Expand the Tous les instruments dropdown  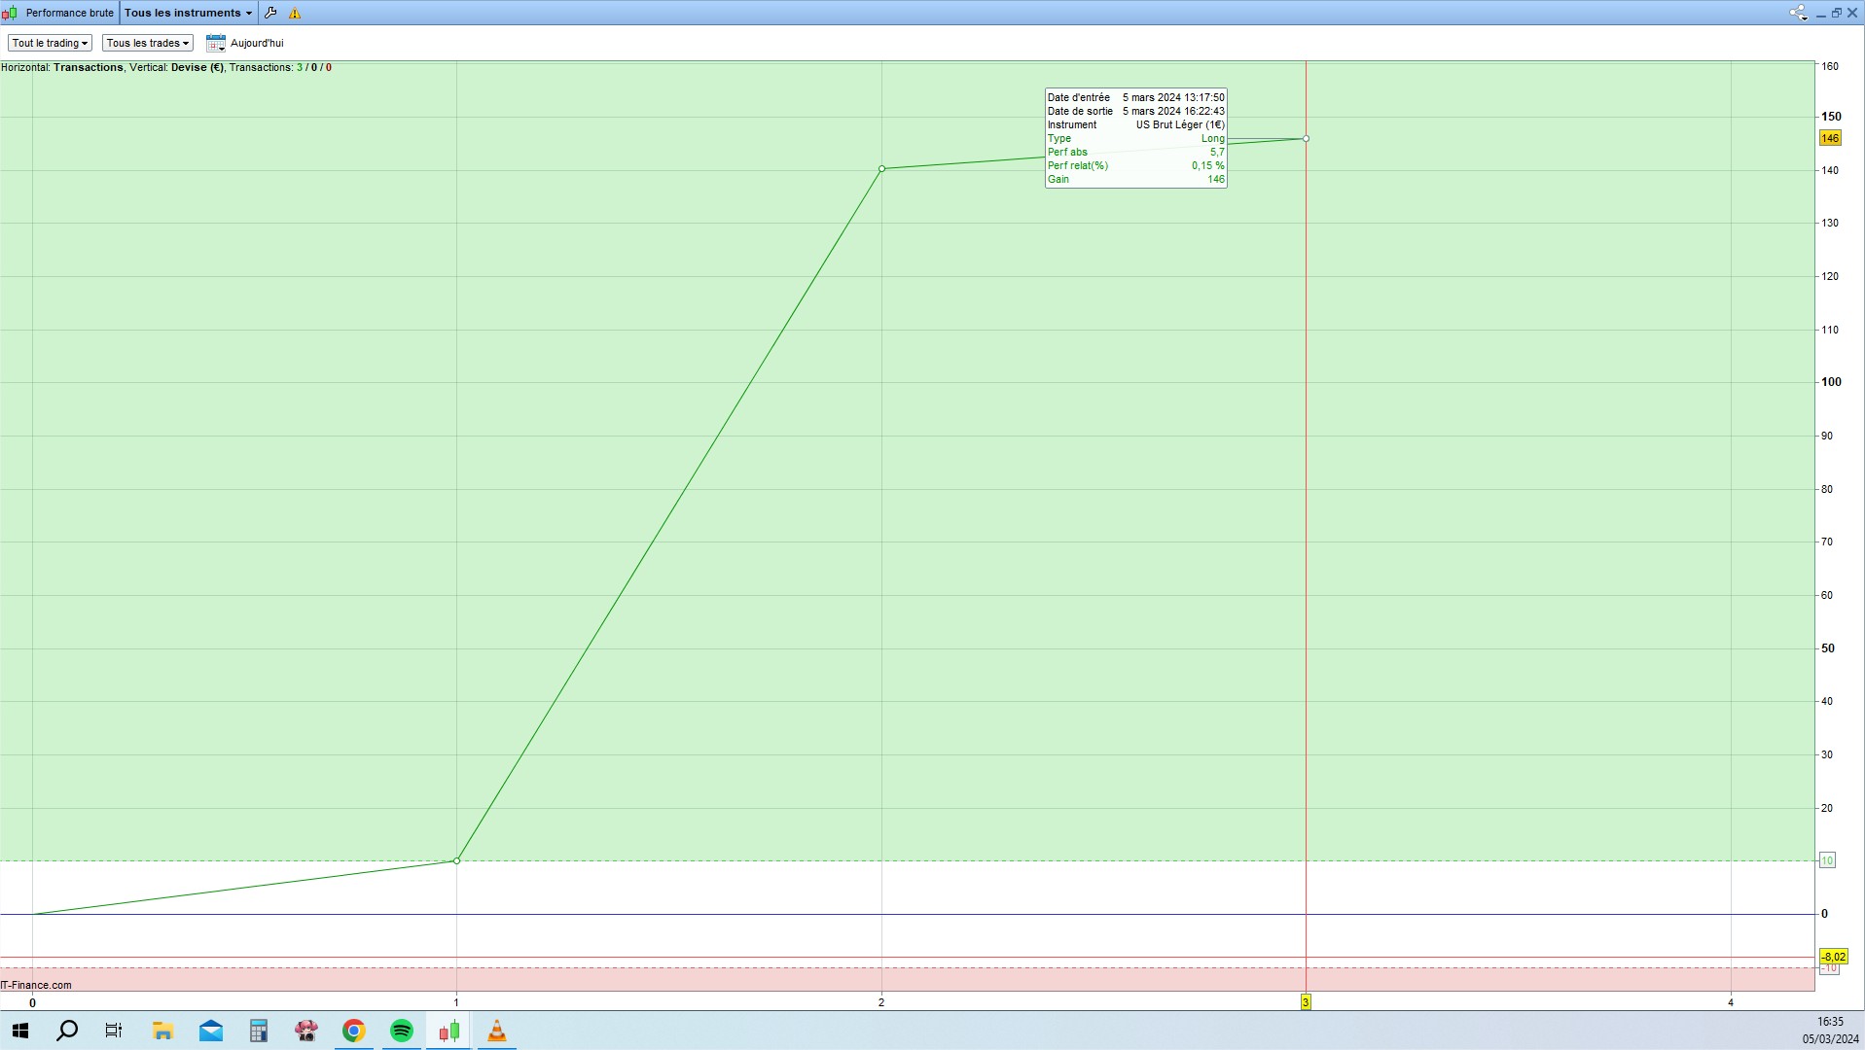[188, 13]
